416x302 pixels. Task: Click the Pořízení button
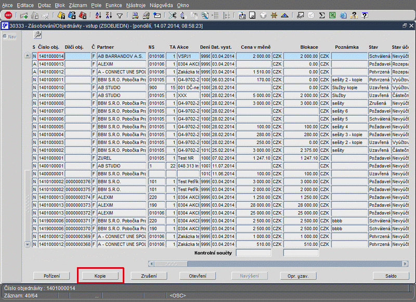pos(51,276)
